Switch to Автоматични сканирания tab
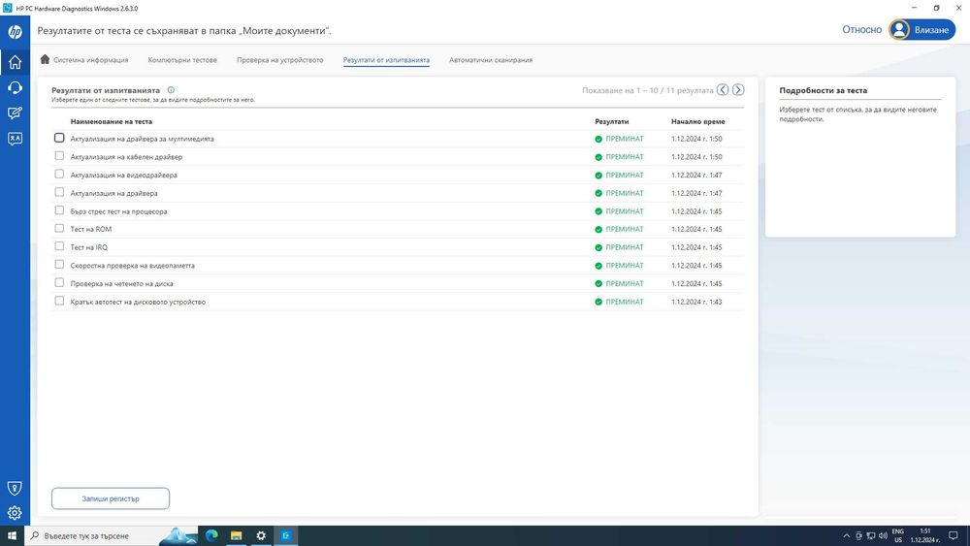Screen dimensions: 970x546 click(491, 60)
